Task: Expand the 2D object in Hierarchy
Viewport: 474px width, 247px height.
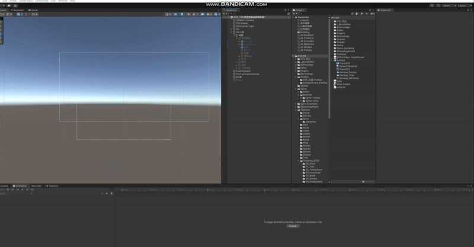Action: coord(231,30)
